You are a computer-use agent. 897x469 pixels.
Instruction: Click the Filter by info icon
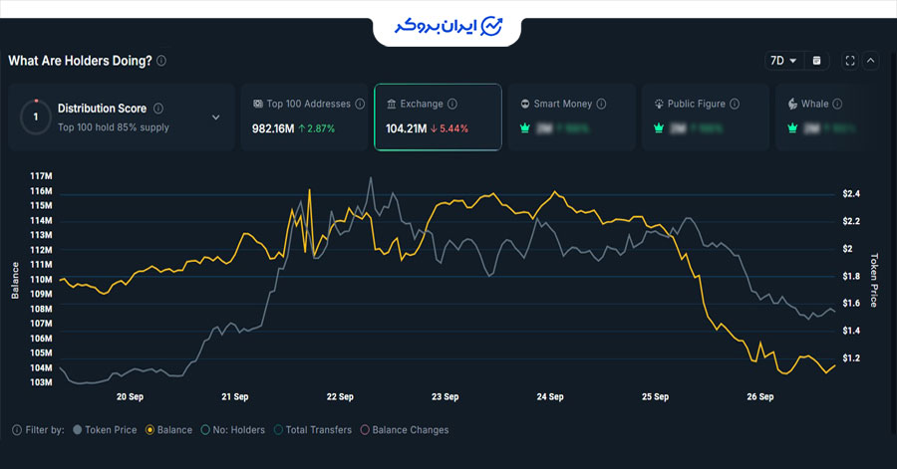point(18,430)
